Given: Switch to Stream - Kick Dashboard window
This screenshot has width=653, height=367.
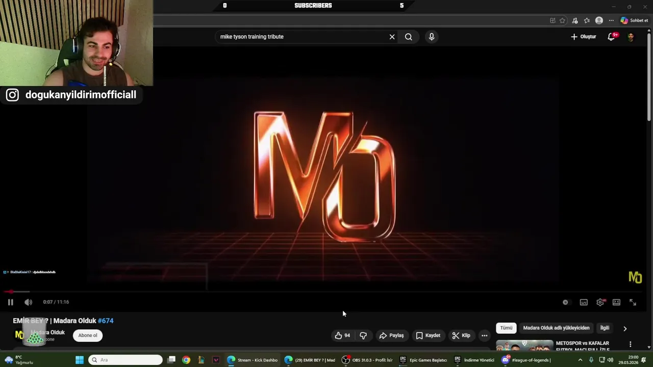Looking at the screenshot, I should (x=253, y=360).
